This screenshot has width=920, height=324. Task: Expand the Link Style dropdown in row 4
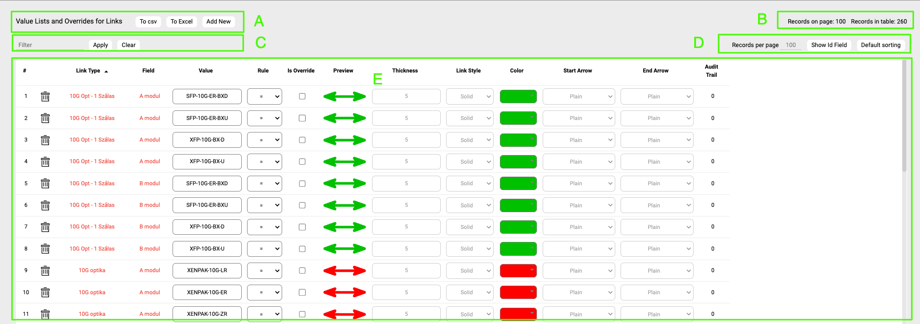tap(470, 162)
